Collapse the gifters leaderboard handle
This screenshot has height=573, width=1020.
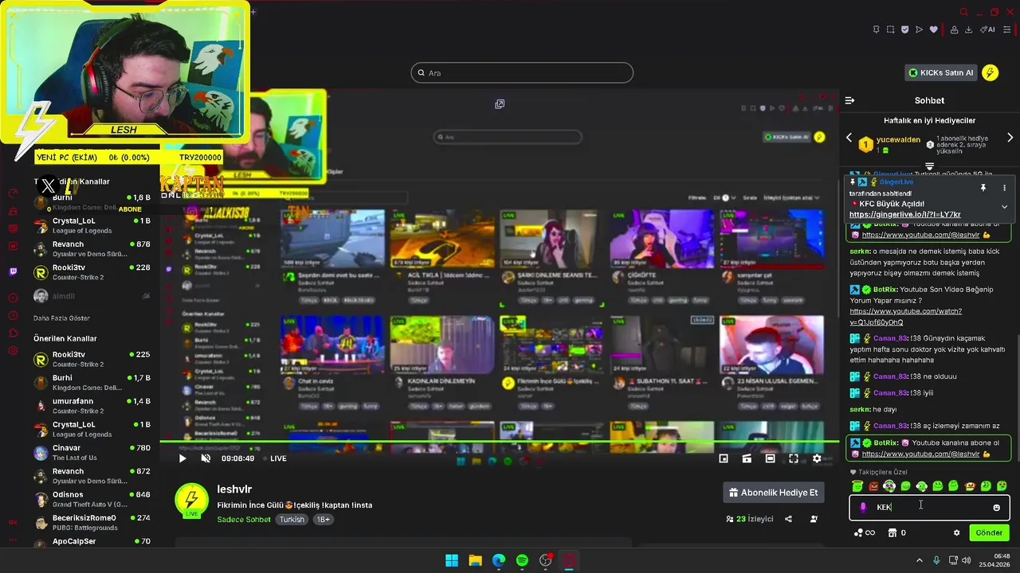[x=929, y=166]
